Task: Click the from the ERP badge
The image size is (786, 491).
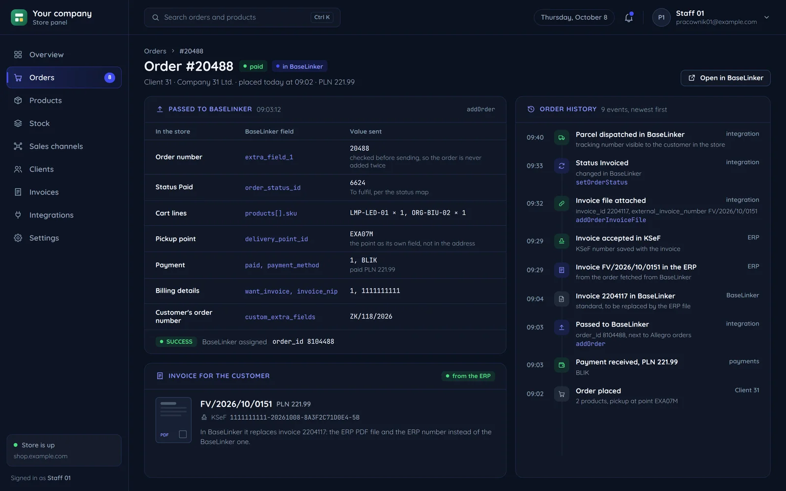Action: click(468, 376)
